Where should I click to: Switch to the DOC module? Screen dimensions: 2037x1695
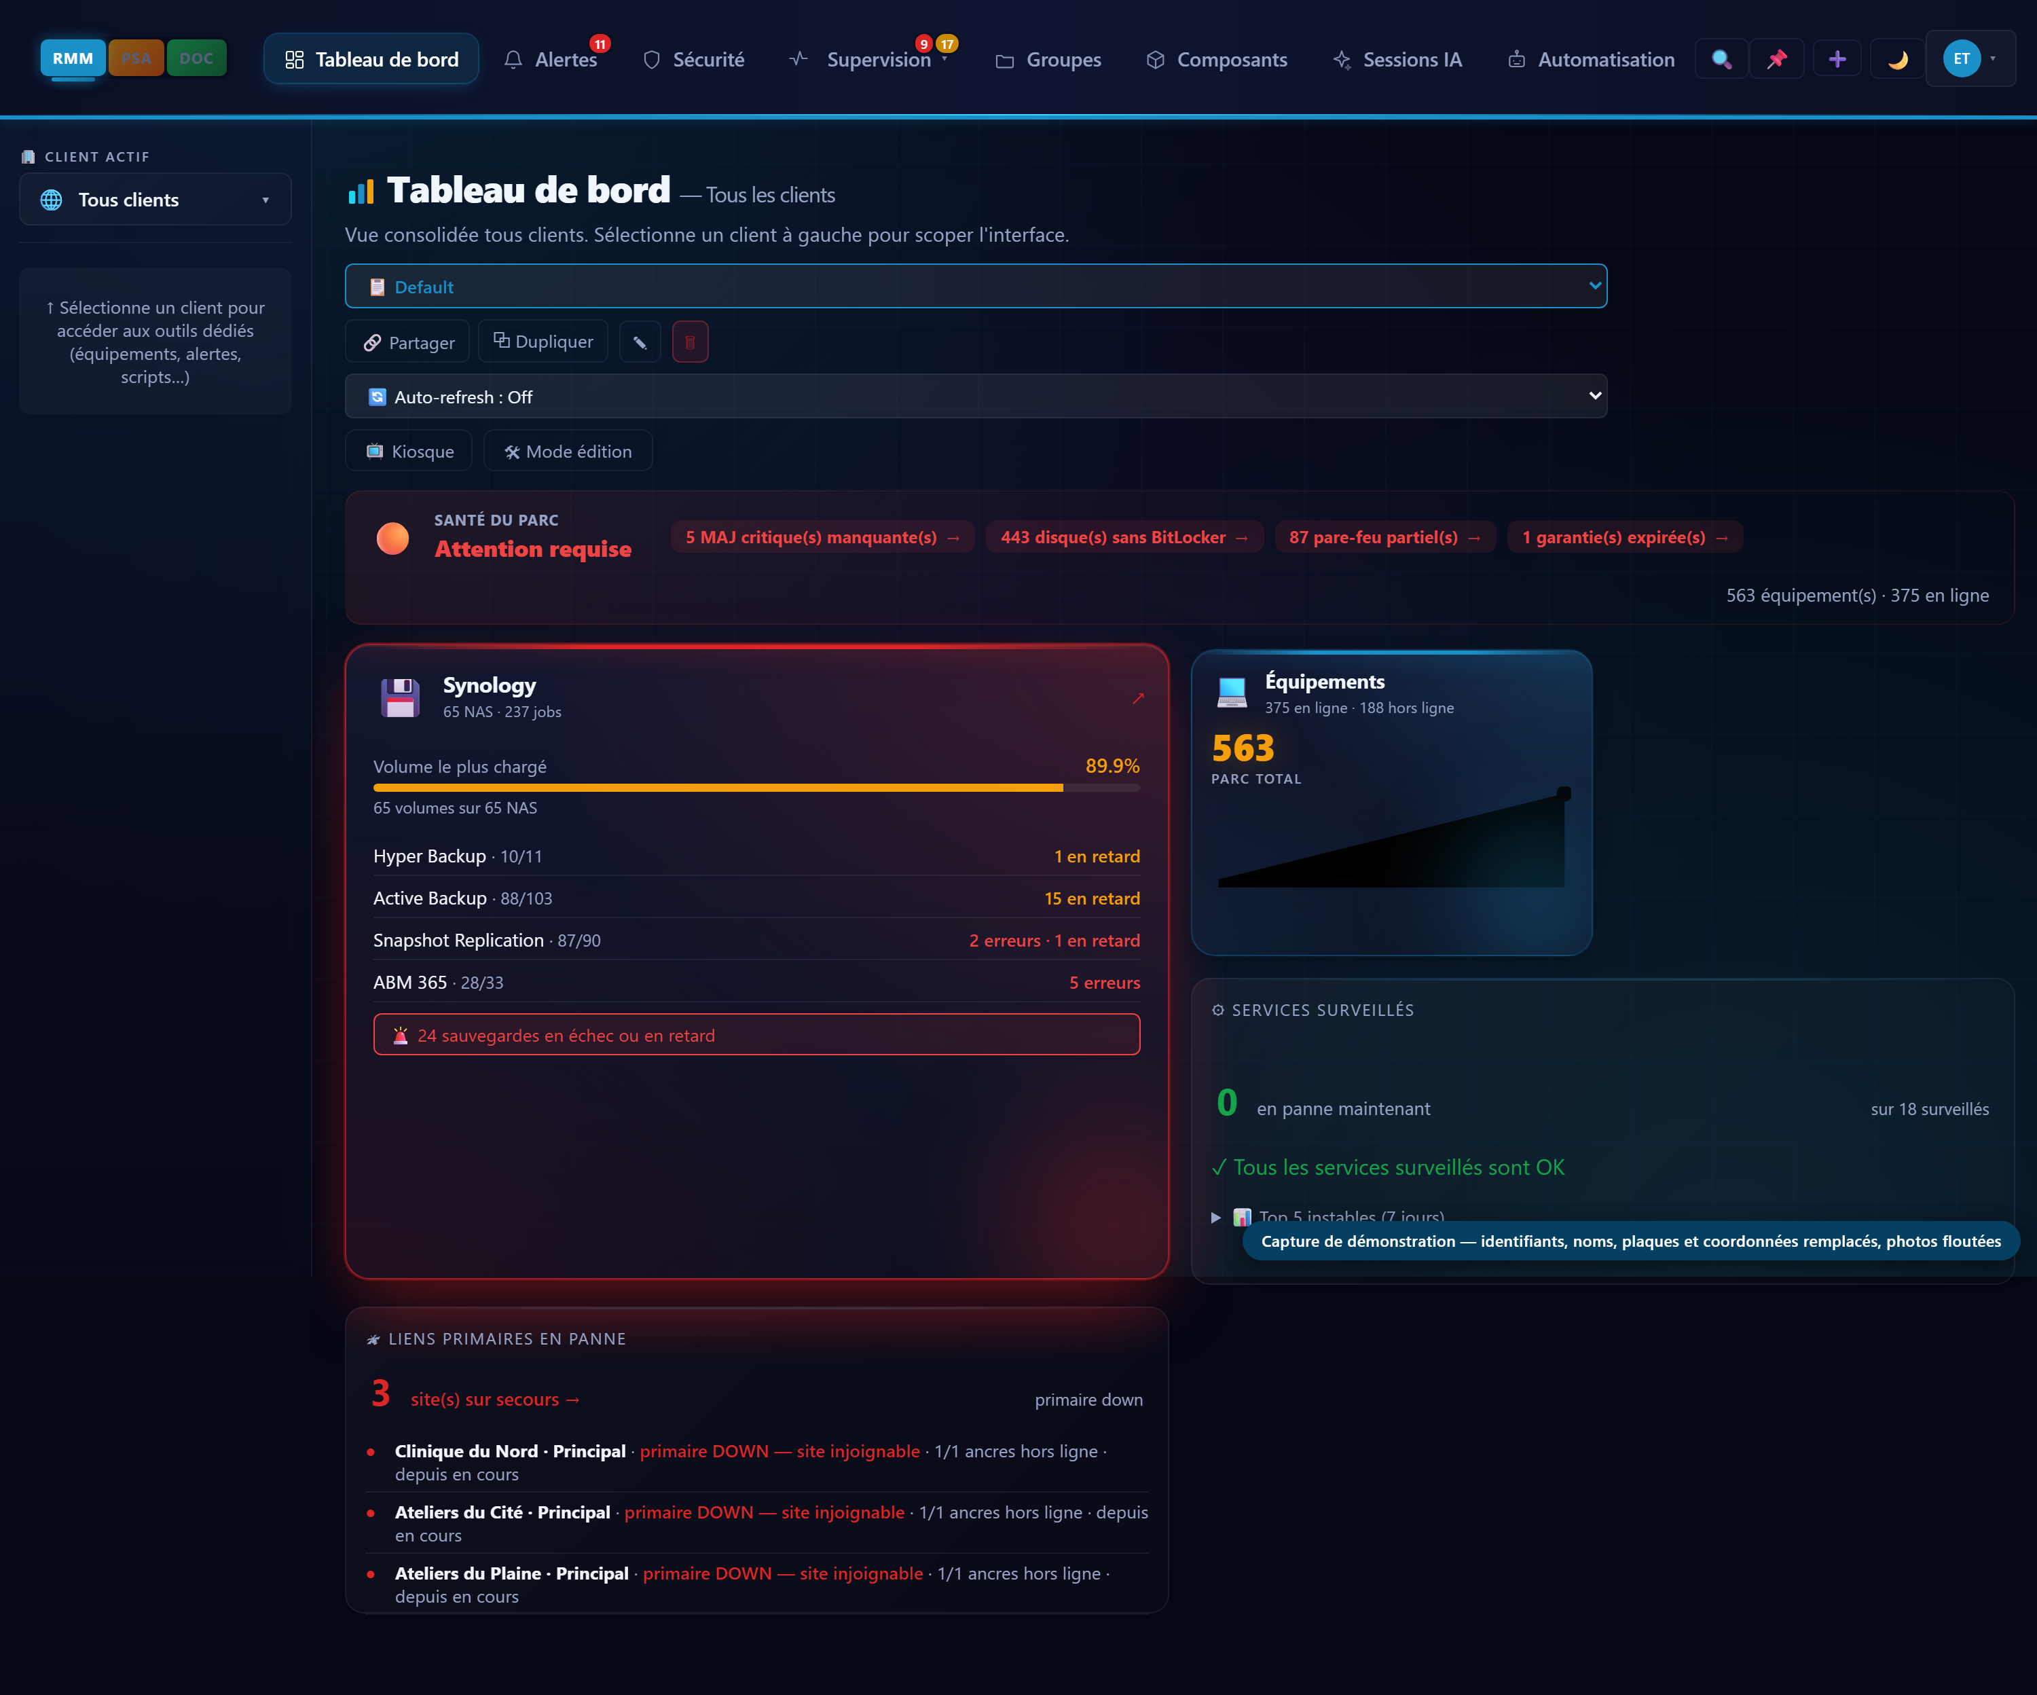[196, 58]
